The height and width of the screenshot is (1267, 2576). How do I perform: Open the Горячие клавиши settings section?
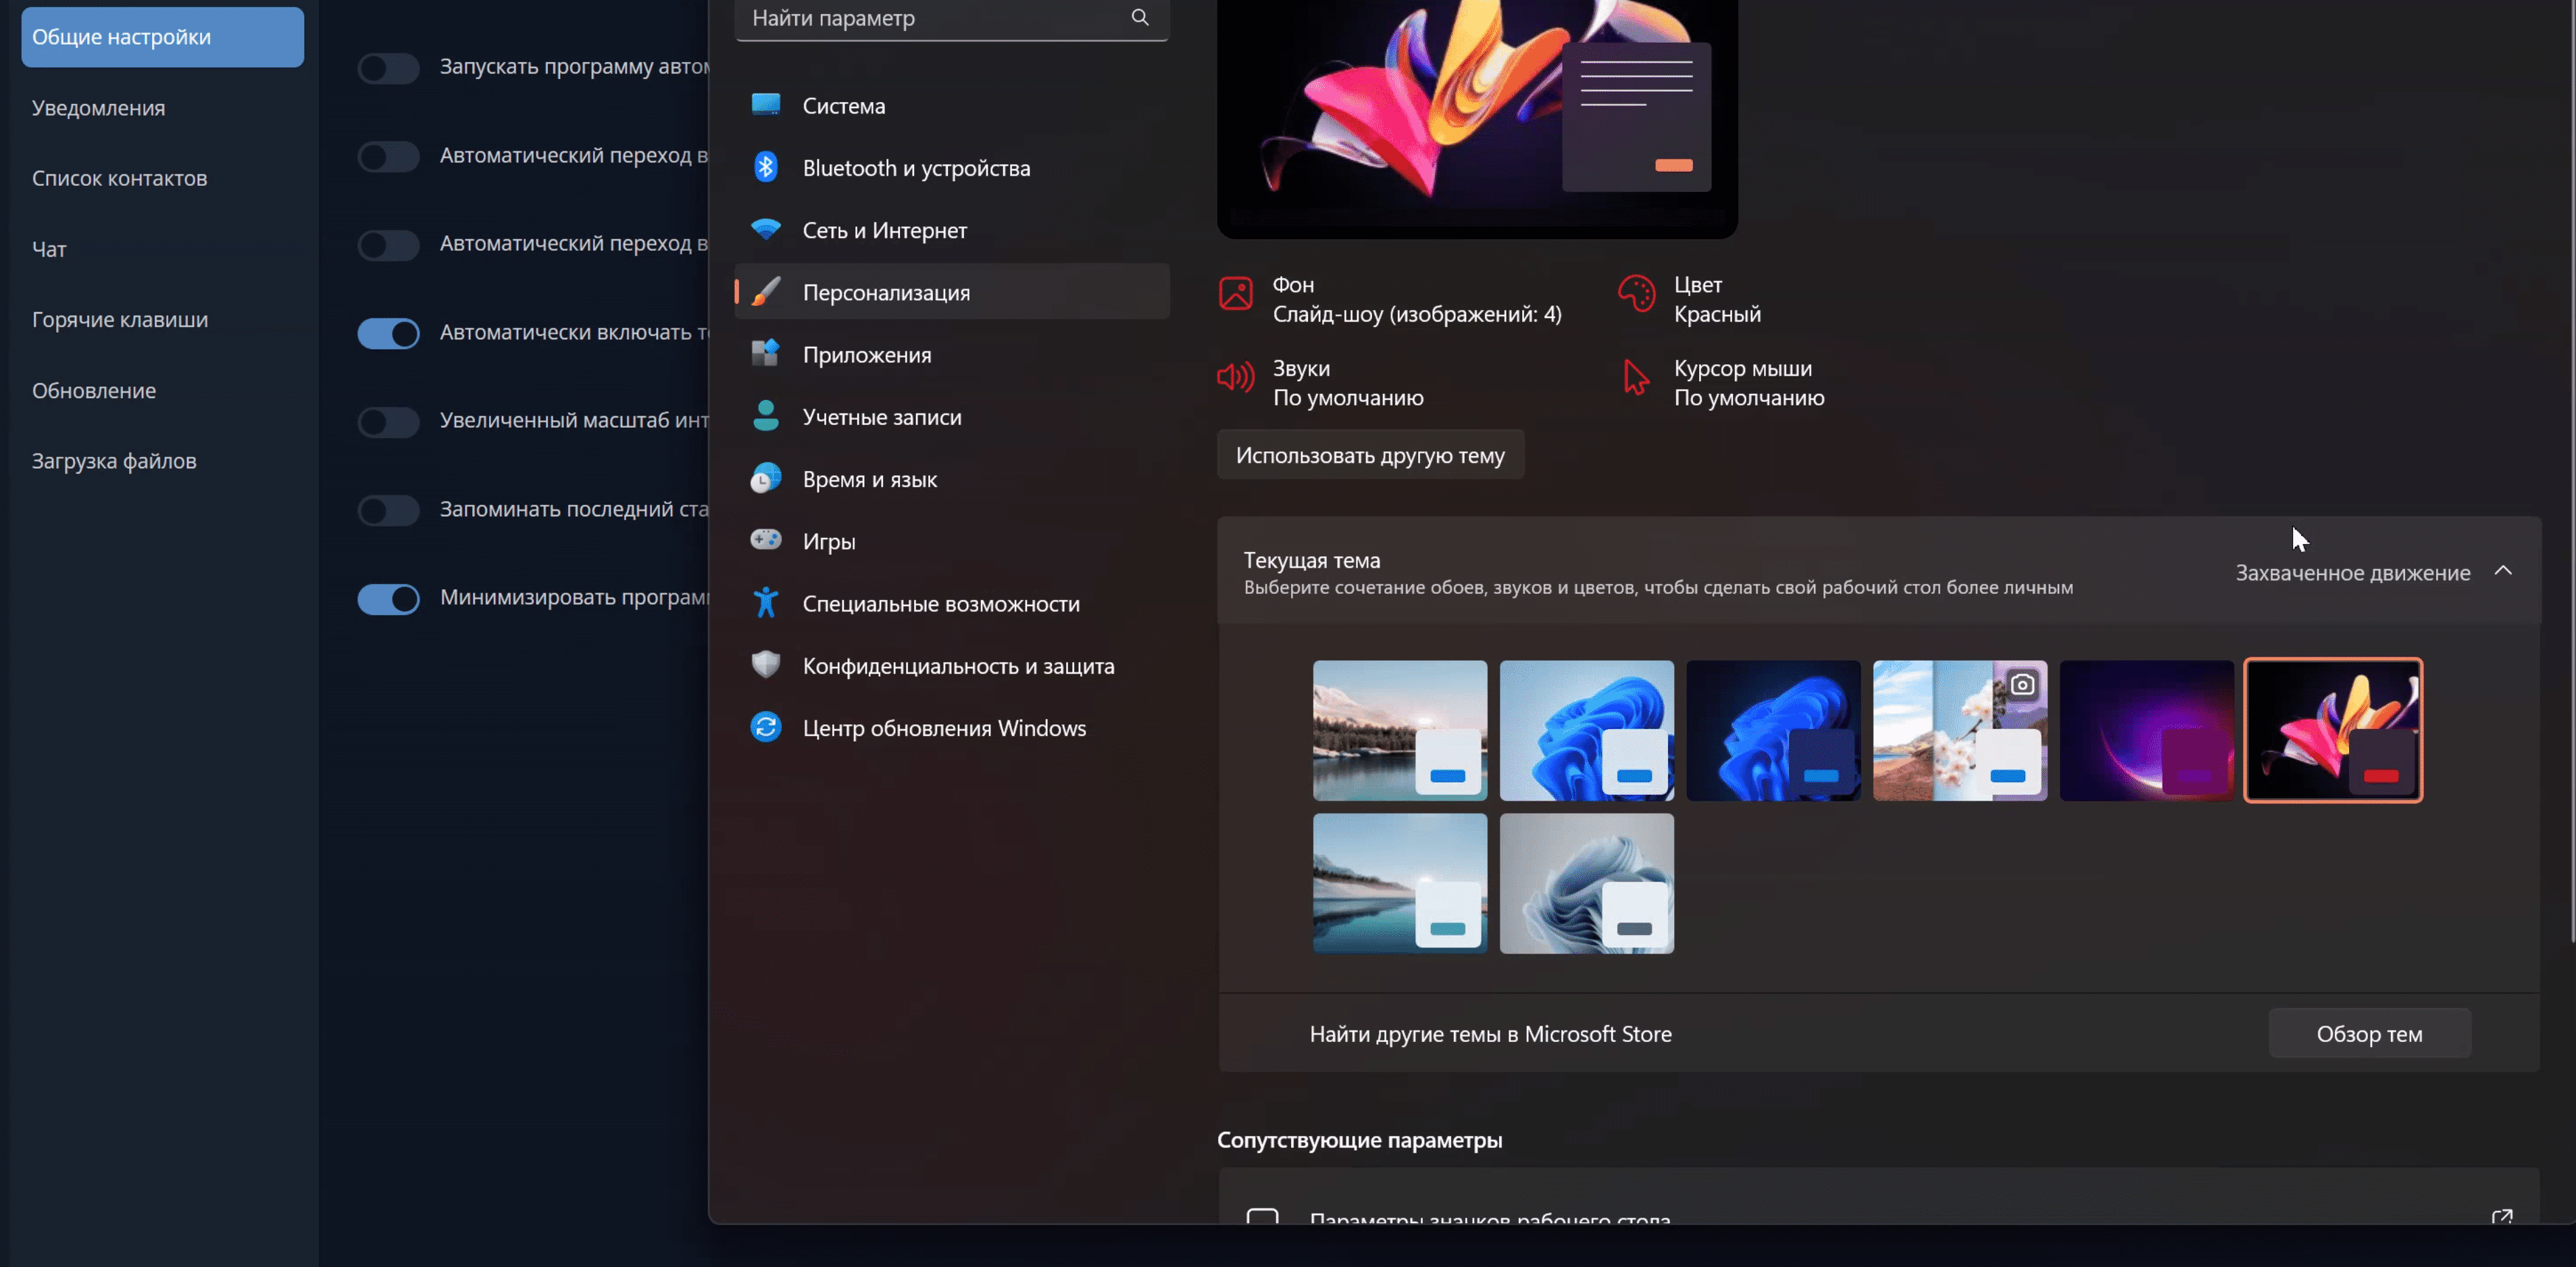pos(120,320)
